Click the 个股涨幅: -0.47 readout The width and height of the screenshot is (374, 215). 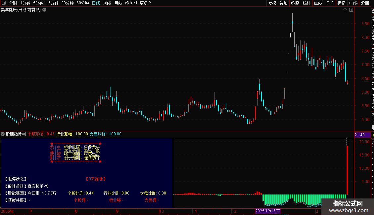(x=41, y=134)
